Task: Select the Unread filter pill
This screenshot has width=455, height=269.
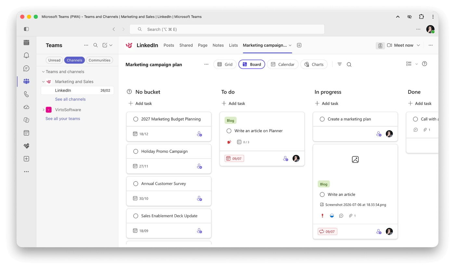Action: pyautogui.click(x=54, y=60)
